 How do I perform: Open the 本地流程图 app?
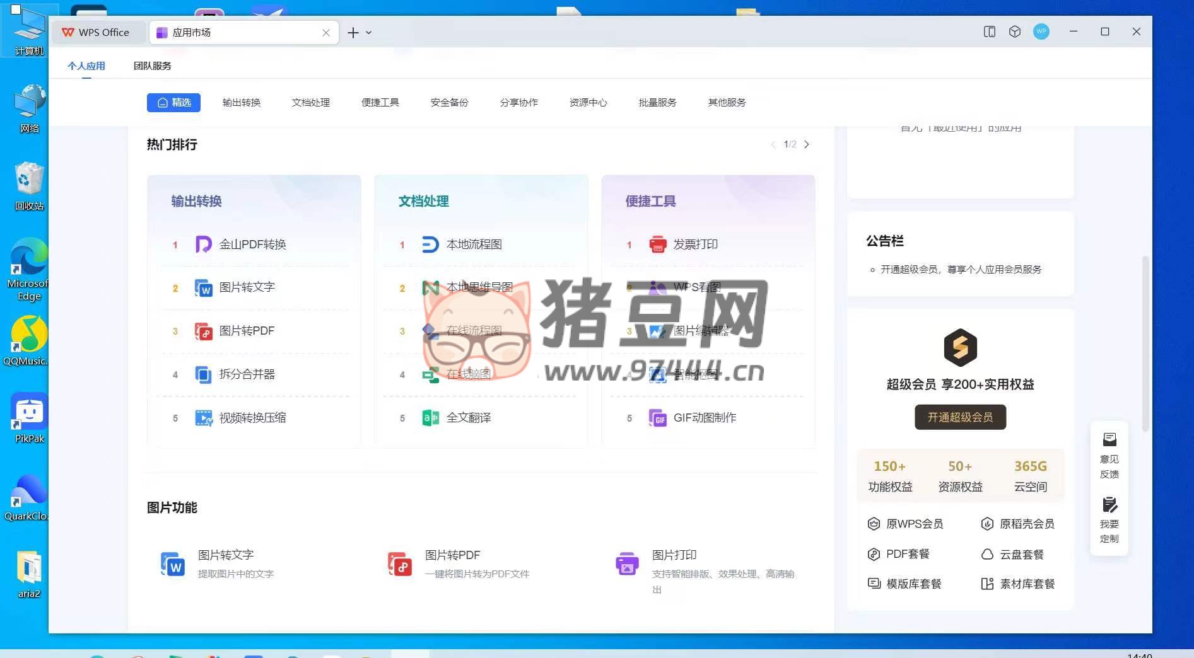pos(473,245)
